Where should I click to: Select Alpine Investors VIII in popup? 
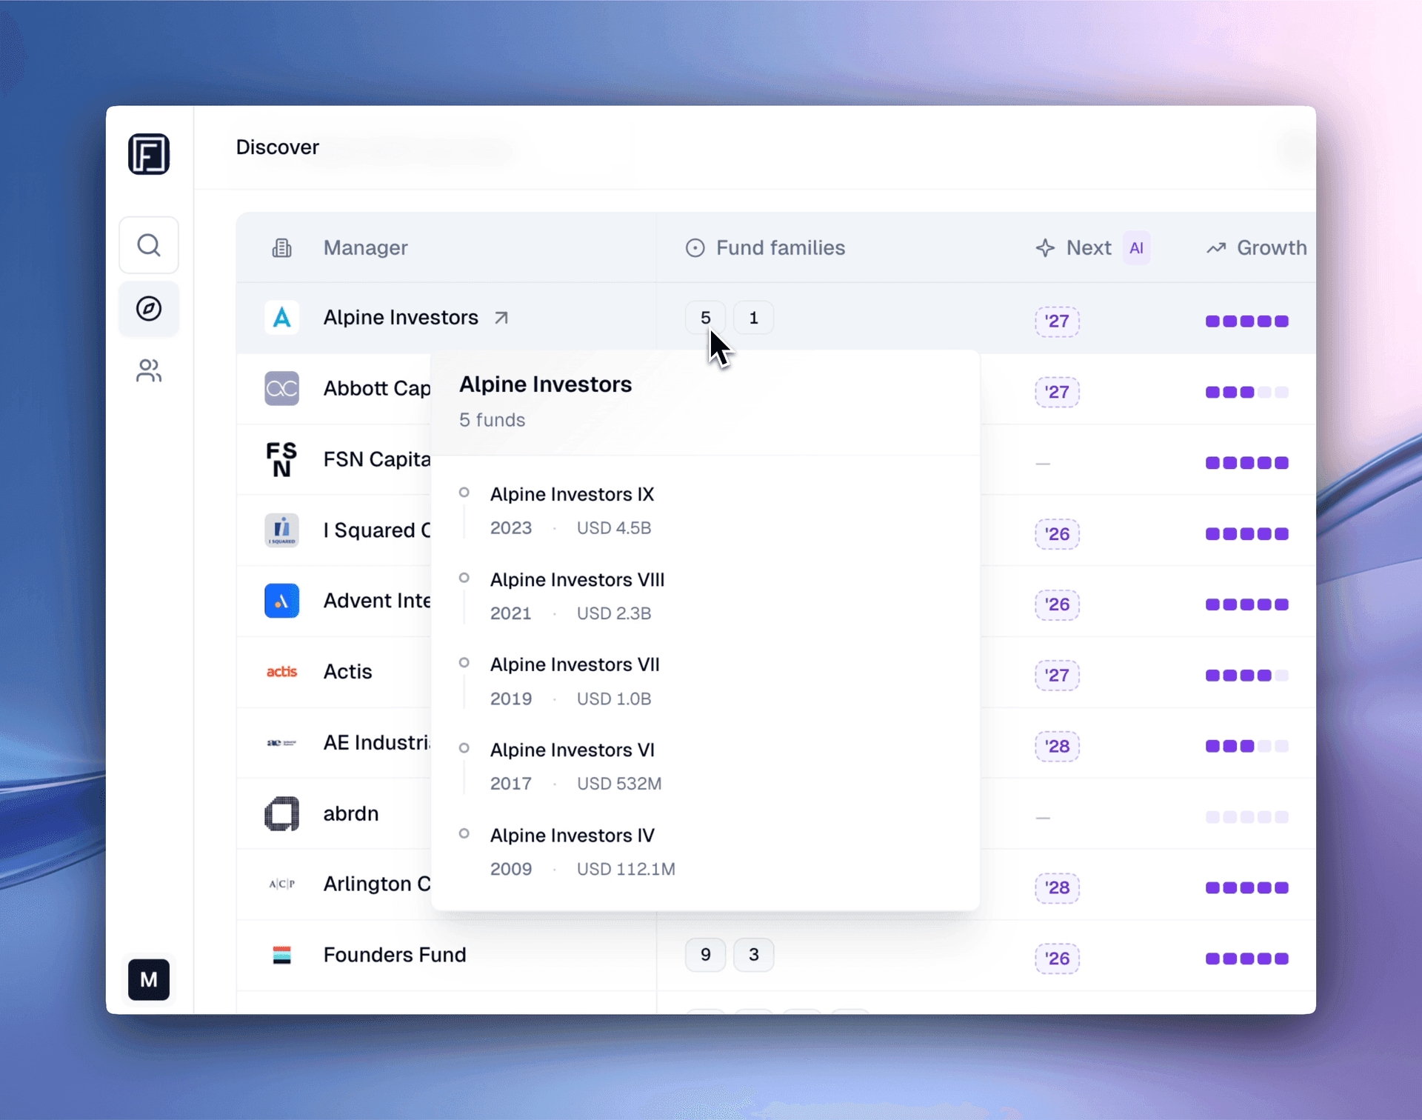pos(577,579)
